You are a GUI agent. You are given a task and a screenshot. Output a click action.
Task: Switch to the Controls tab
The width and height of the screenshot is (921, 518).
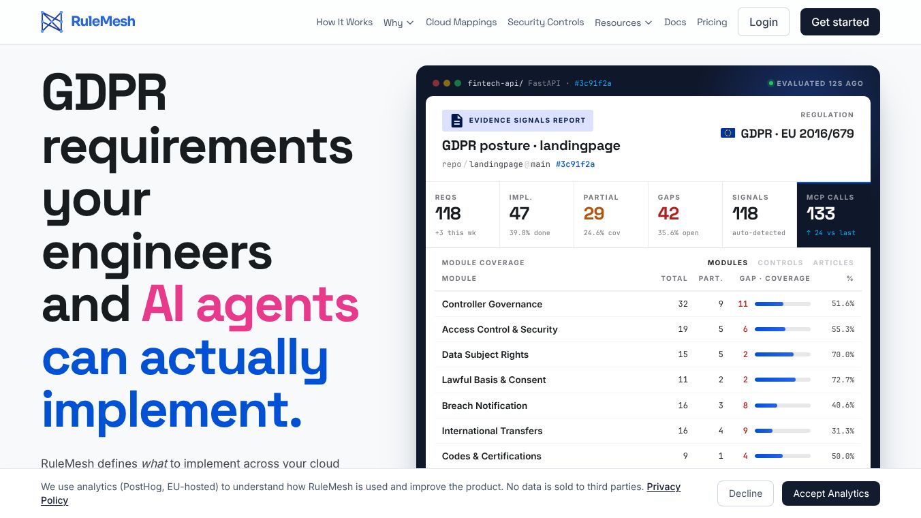click(x=780, y=262)
